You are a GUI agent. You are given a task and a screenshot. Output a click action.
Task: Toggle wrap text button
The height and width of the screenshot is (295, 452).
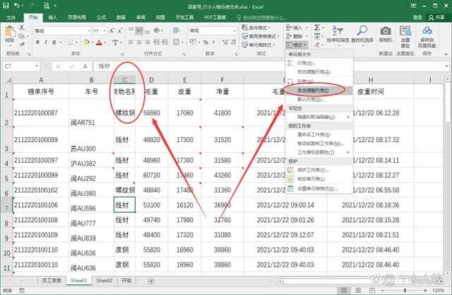(x=176, y=30)
